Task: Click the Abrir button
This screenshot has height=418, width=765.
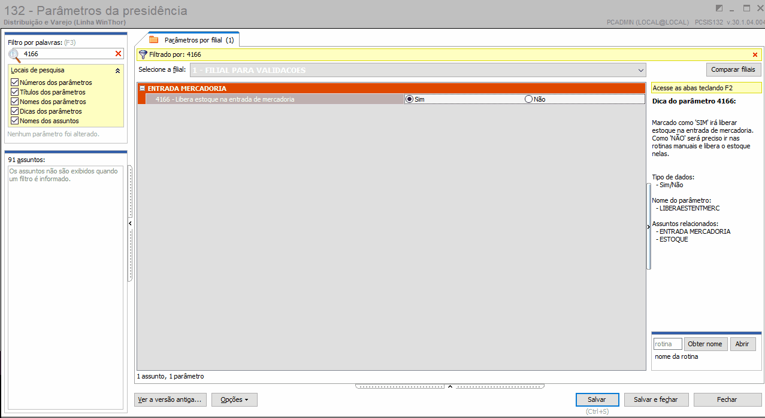Action: tap(742, 344)
